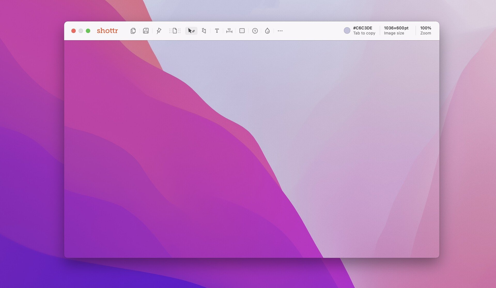Select the rectangle shape tool
The image size is (496, 288).
tap(242, 31)
